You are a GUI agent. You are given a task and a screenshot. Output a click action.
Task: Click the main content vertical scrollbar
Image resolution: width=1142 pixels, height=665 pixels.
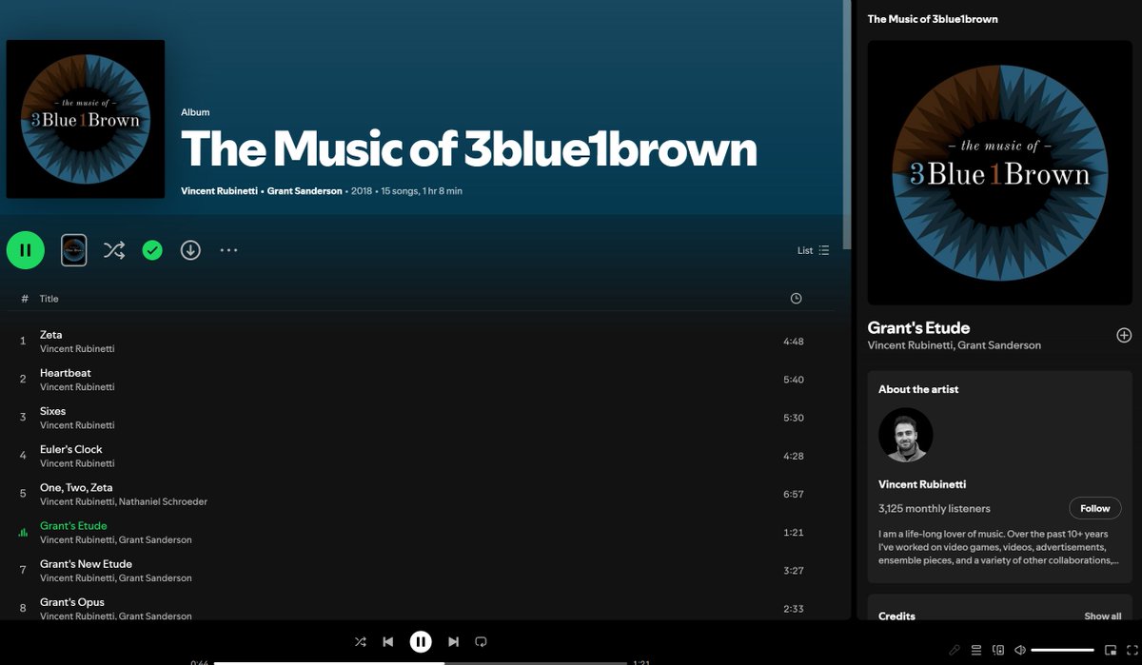847,125
